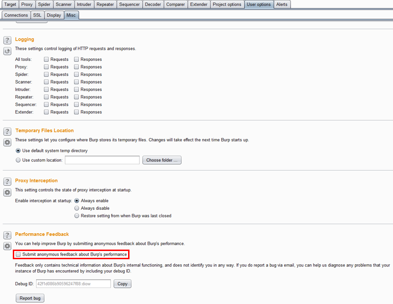Check Spider Responses logging

(76, 75)
